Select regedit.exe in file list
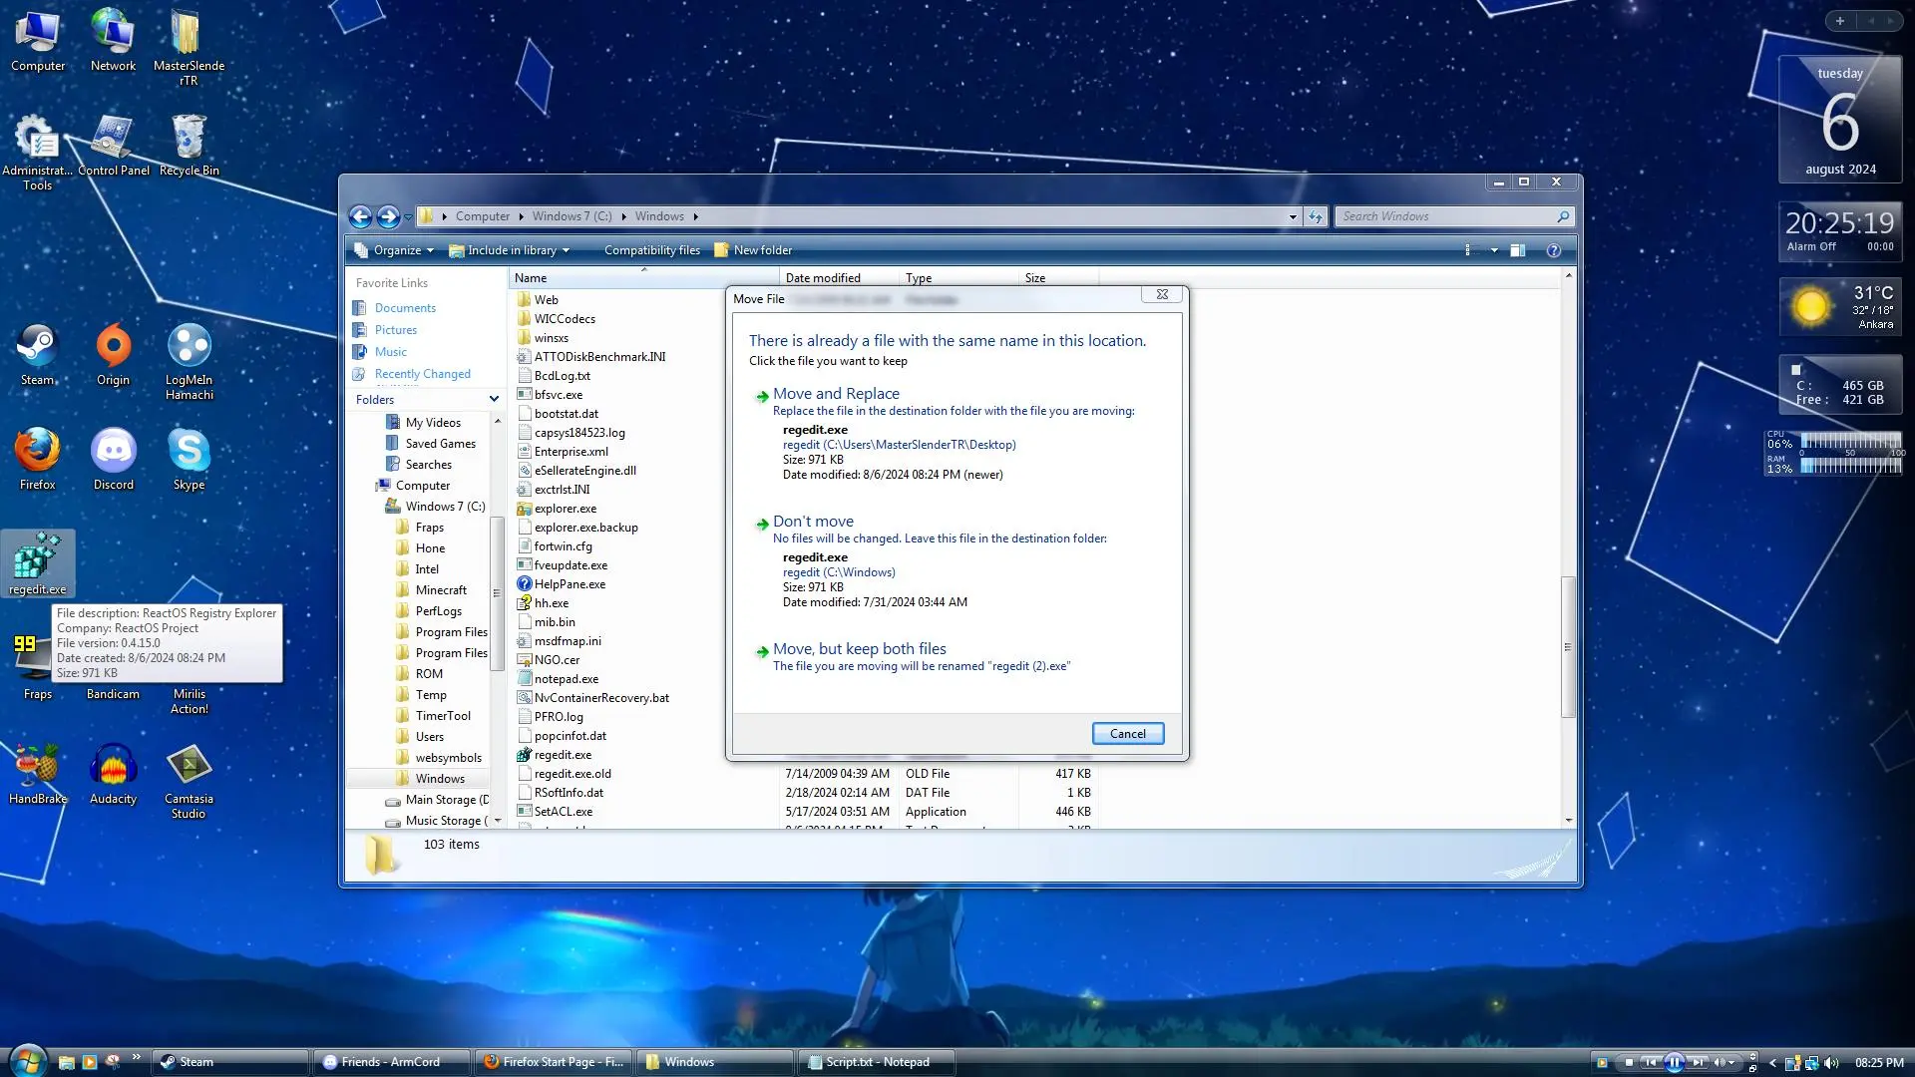 click(563, 755)
